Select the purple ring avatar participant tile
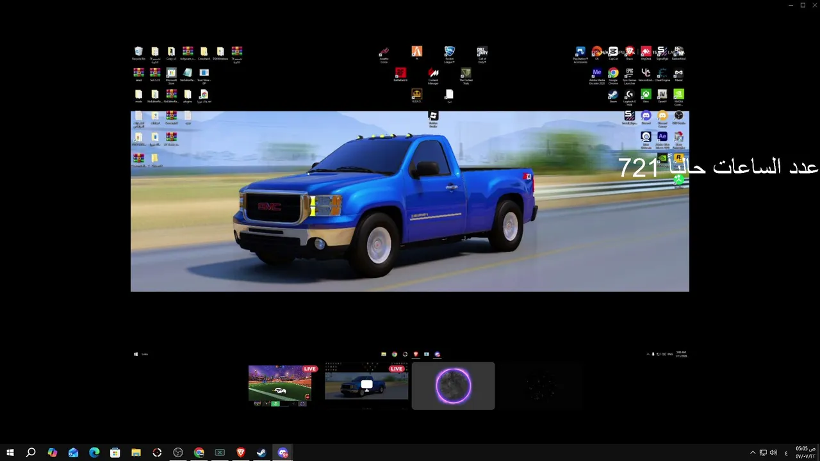The image size is (820, 461). (x=454, y=386)
